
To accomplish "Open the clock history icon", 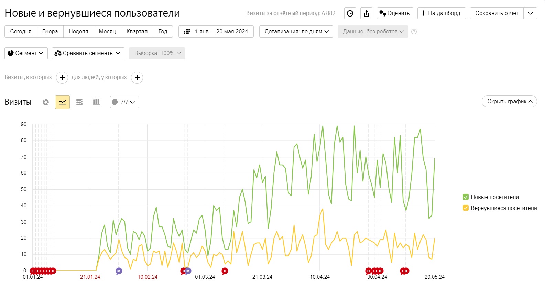I will click(350, 13).
